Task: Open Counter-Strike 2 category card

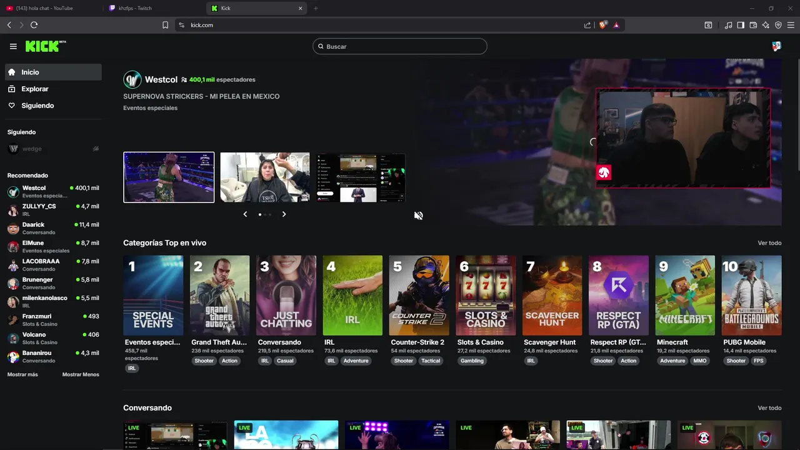Action: (419, 296)
